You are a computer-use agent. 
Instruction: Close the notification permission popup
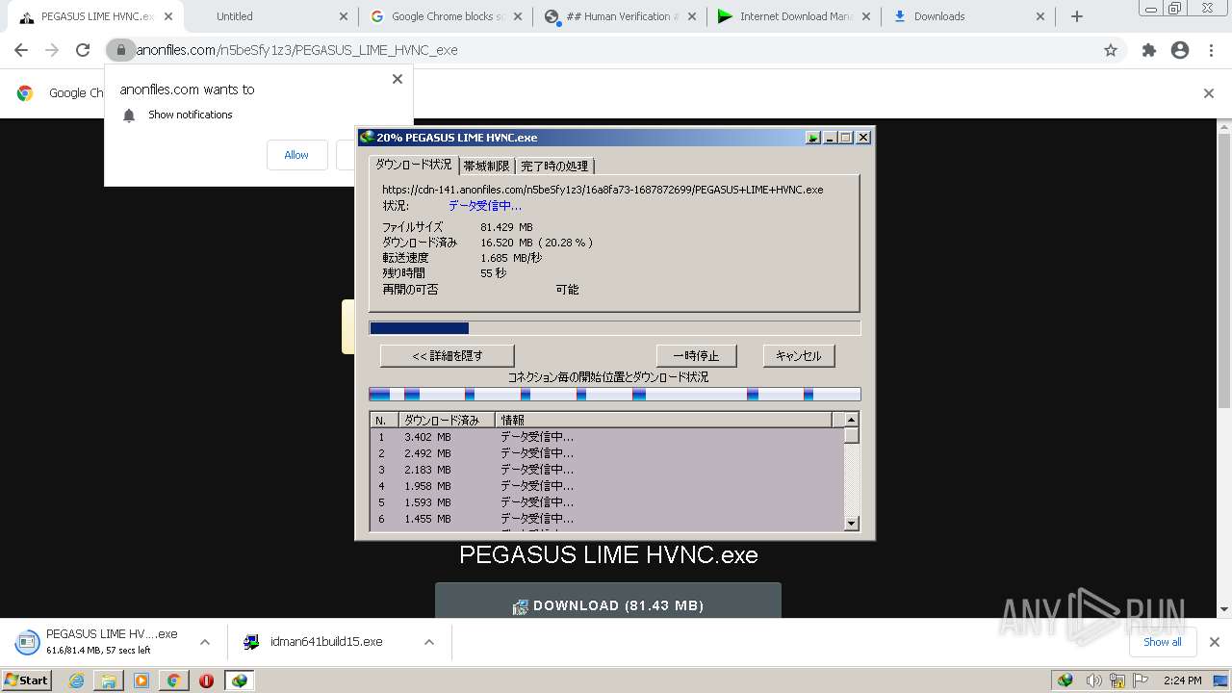pyautogui.click(x=398, y=79)
